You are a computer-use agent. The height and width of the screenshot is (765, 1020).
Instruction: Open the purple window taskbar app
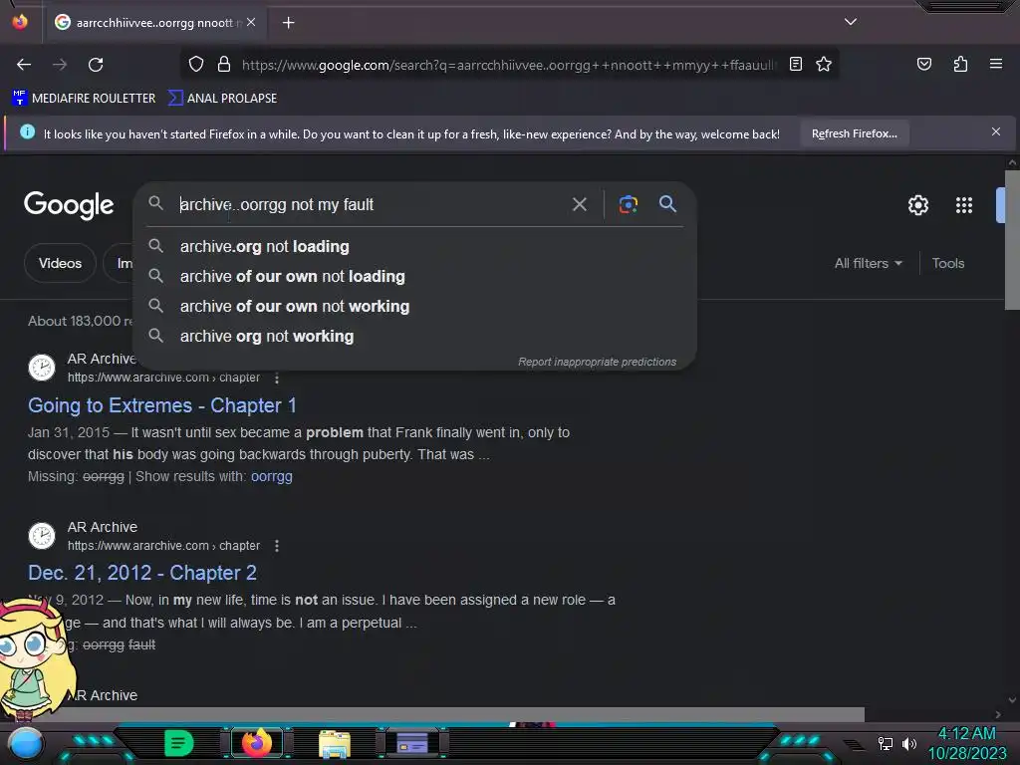(412, 743)
